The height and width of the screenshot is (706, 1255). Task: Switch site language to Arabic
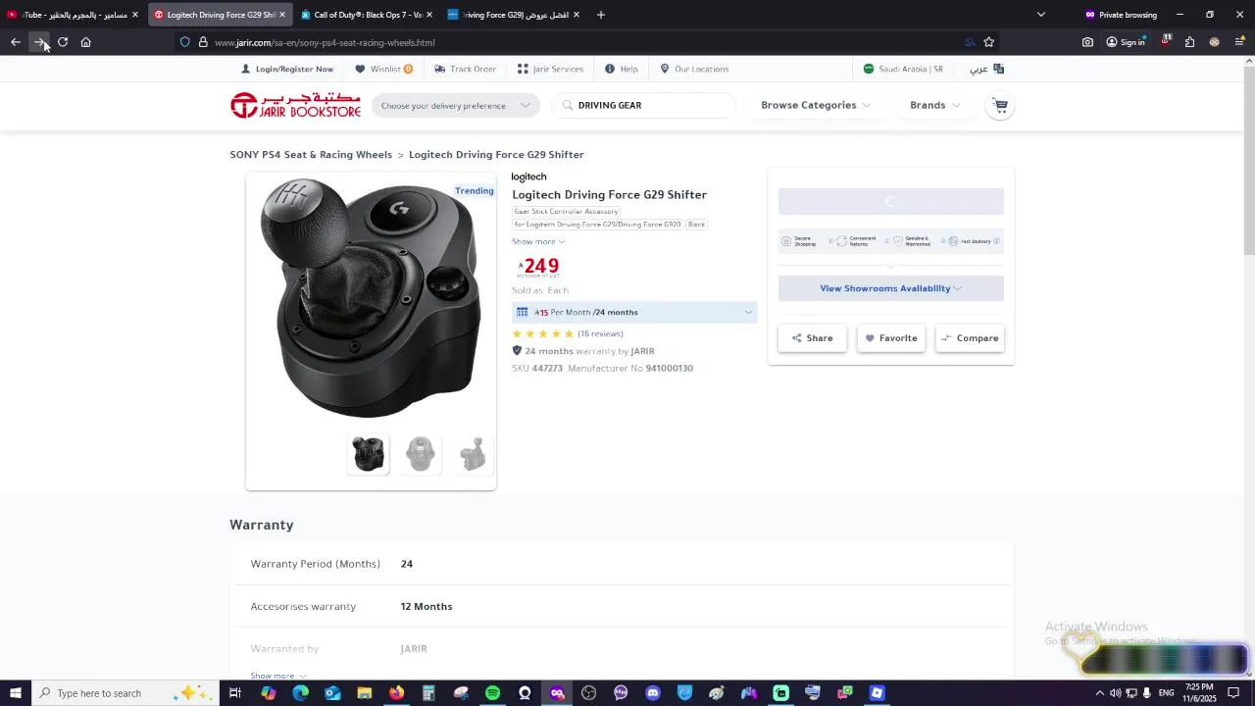click(986, 69)
